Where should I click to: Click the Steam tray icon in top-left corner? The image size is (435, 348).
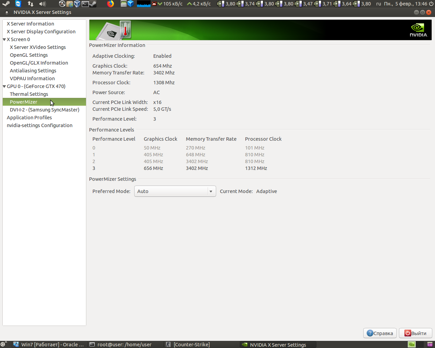pyautogui.click(x=6, y=4)
